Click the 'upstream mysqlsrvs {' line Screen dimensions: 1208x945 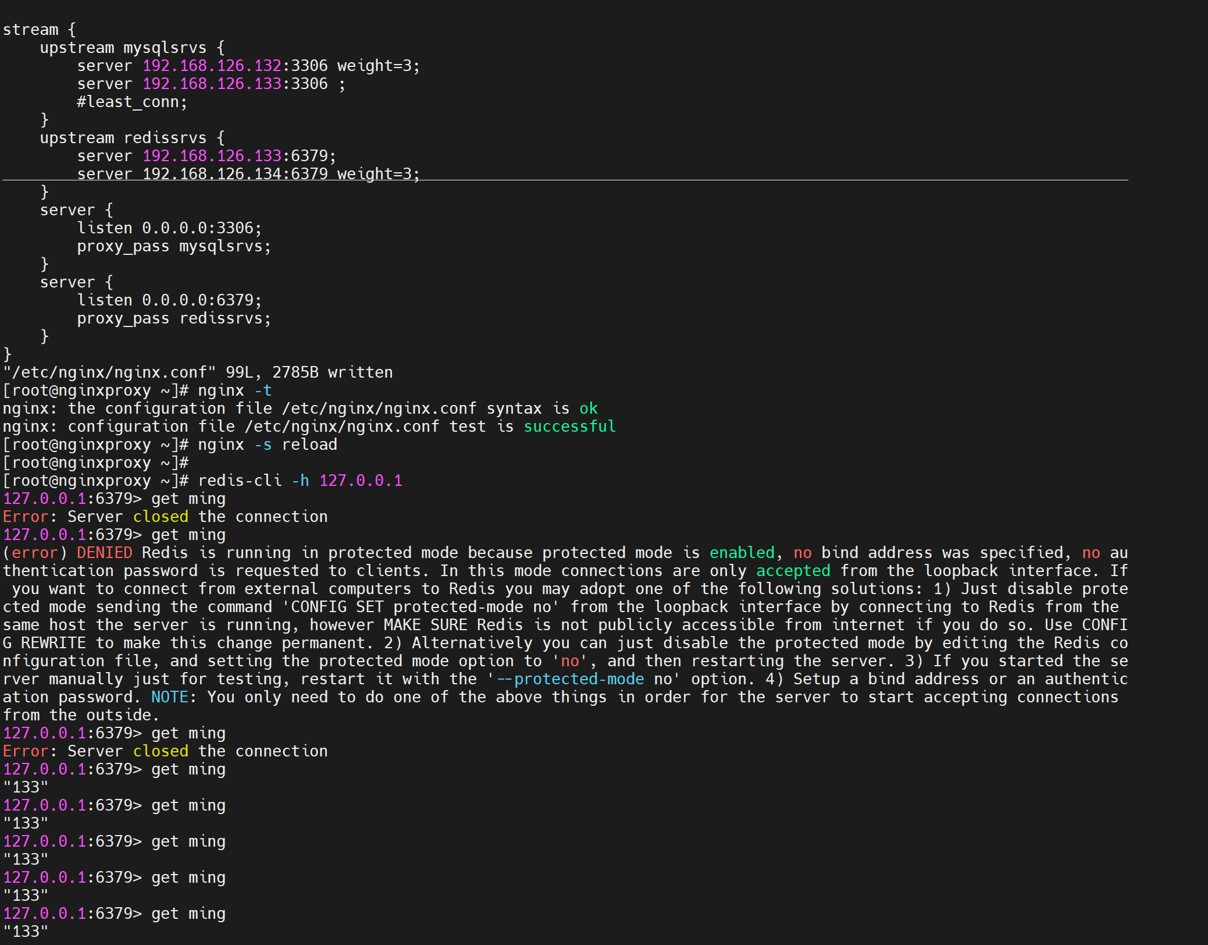click(x=132, y=48)
